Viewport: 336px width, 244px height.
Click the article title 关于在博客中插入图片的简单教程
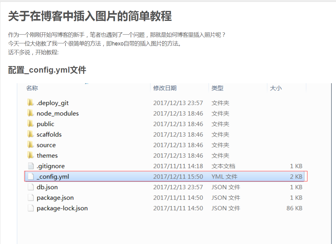(90, 16)
